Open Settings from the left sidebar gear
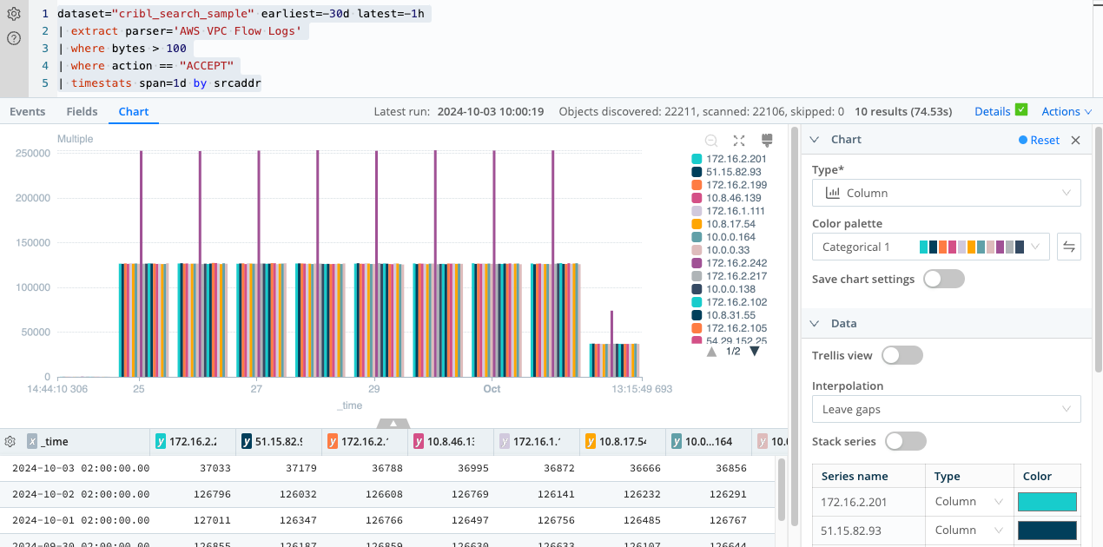This screenshot has width=1103, height=547. [13, 14]
